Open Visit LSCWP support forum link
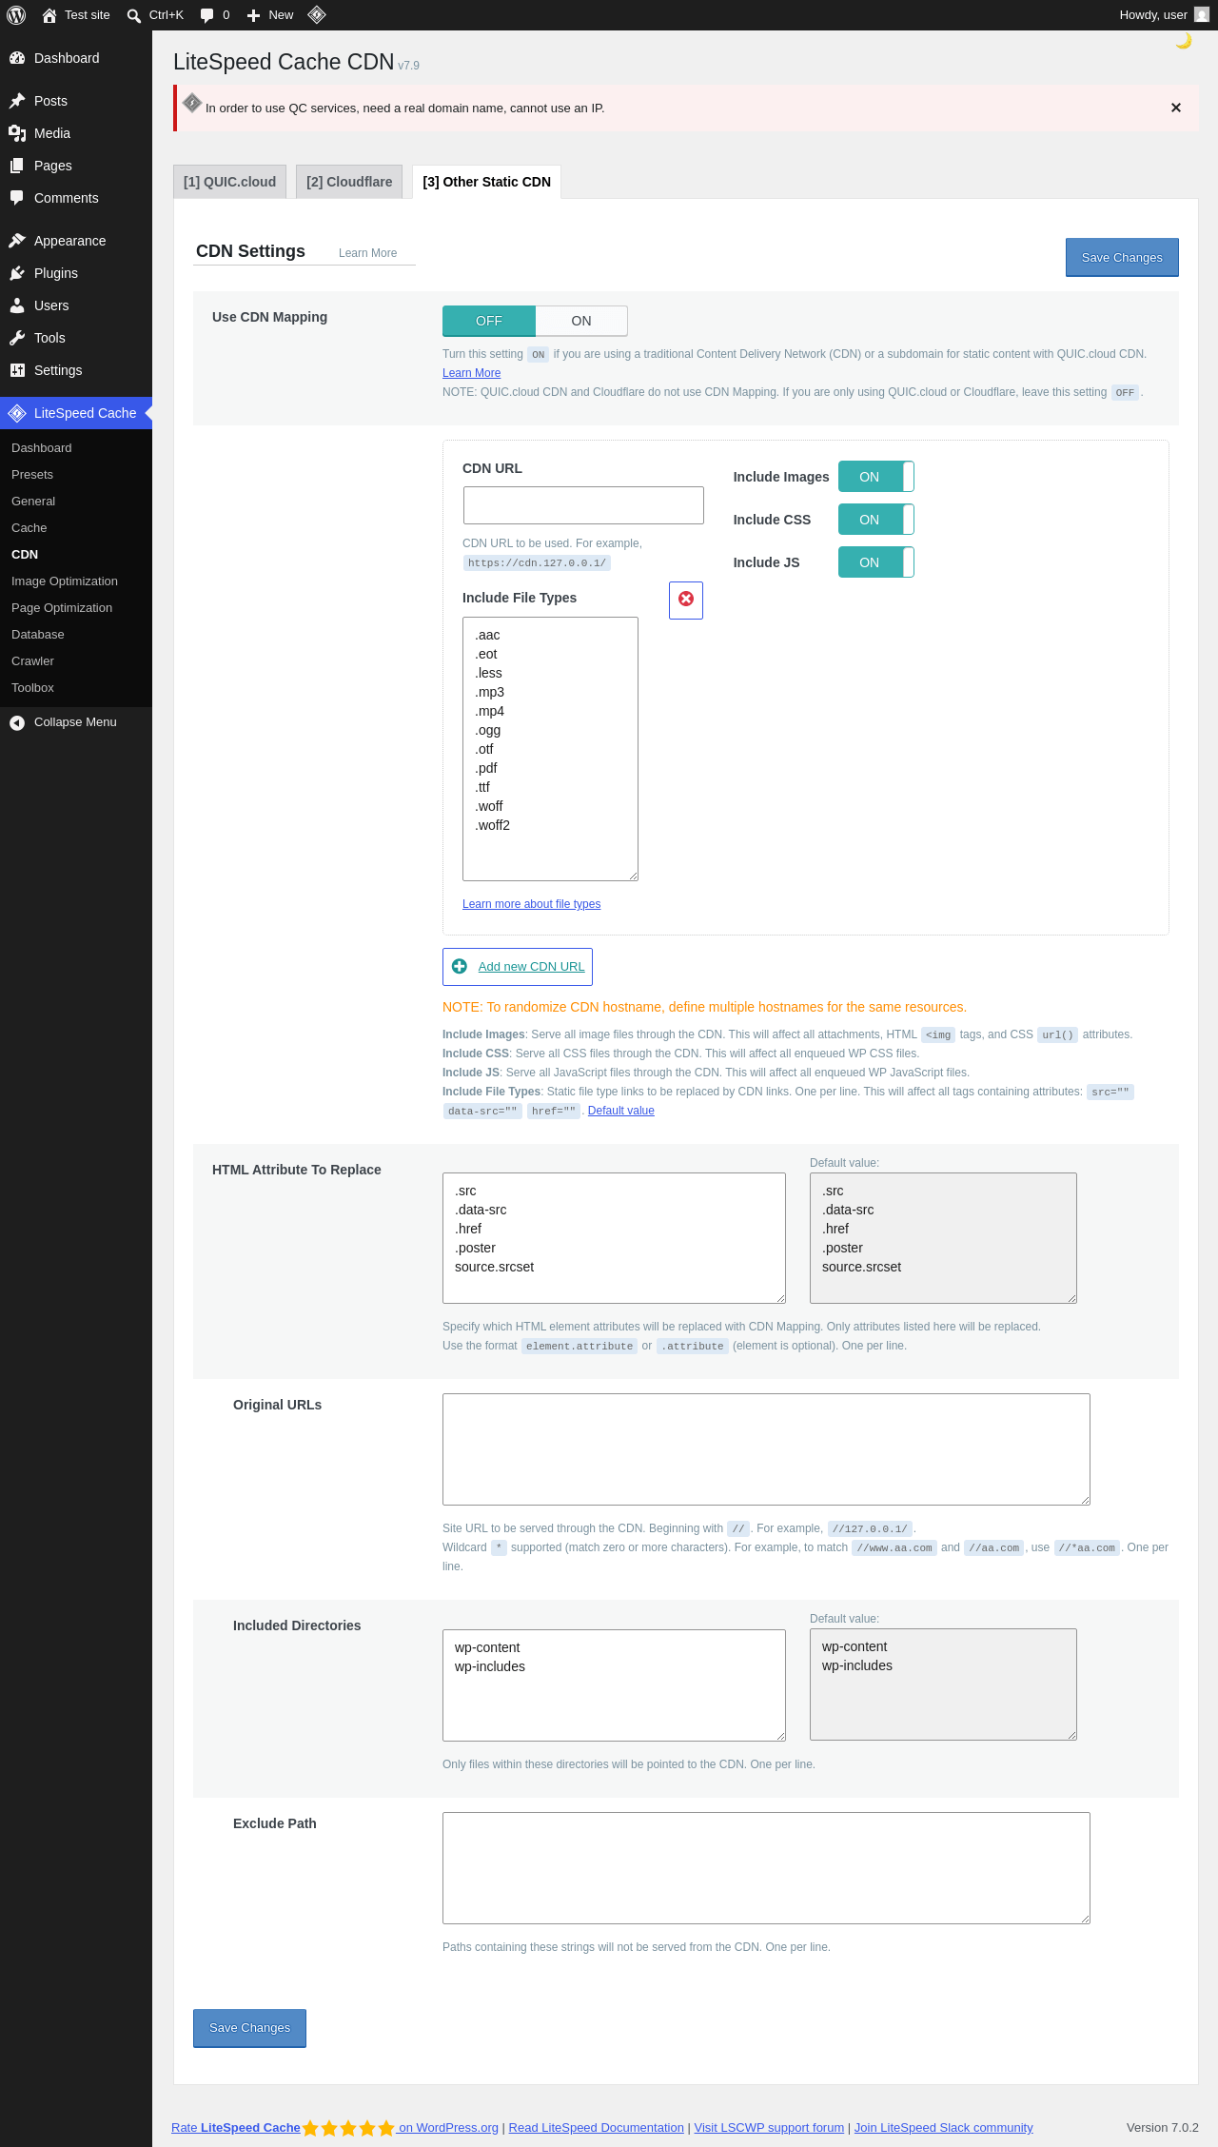1218x2147 pixels. pos(769,2127)
